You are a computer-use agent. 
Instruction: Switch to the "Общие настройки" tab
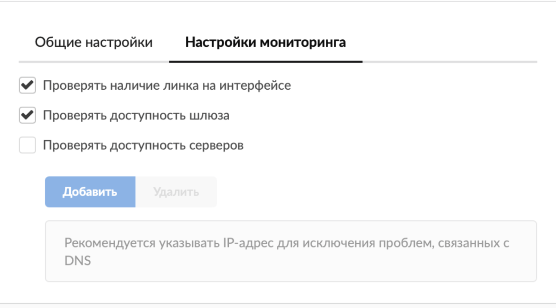pos(94,42)
